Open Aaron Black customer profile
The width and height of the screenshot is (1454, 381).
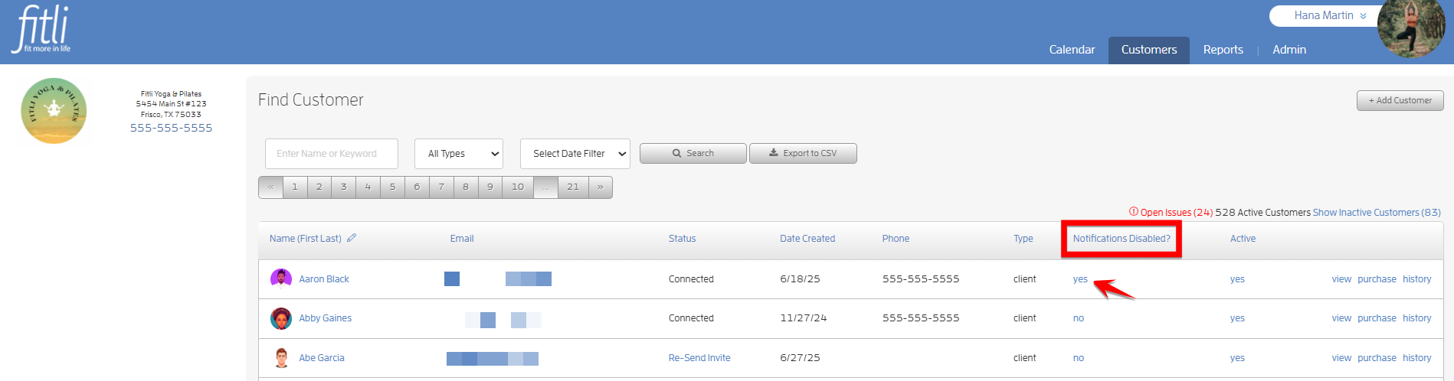pyautogui.click(x=324, y=279)
